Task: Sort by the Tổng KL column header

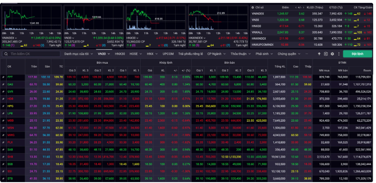Action: 280,67
